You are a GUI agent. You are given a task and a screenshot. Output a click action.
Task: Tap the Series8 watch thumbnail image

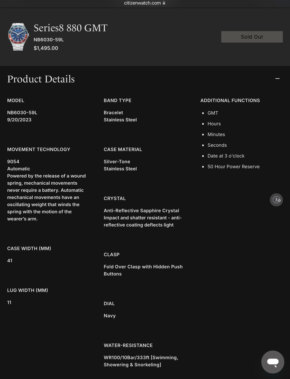pos(18,37)
